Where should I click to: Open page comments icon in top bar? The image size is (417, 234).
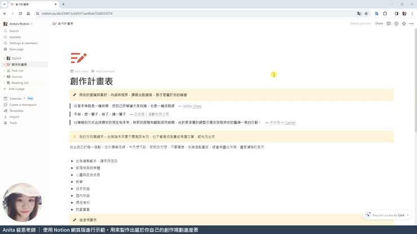[x=389, y=24]
